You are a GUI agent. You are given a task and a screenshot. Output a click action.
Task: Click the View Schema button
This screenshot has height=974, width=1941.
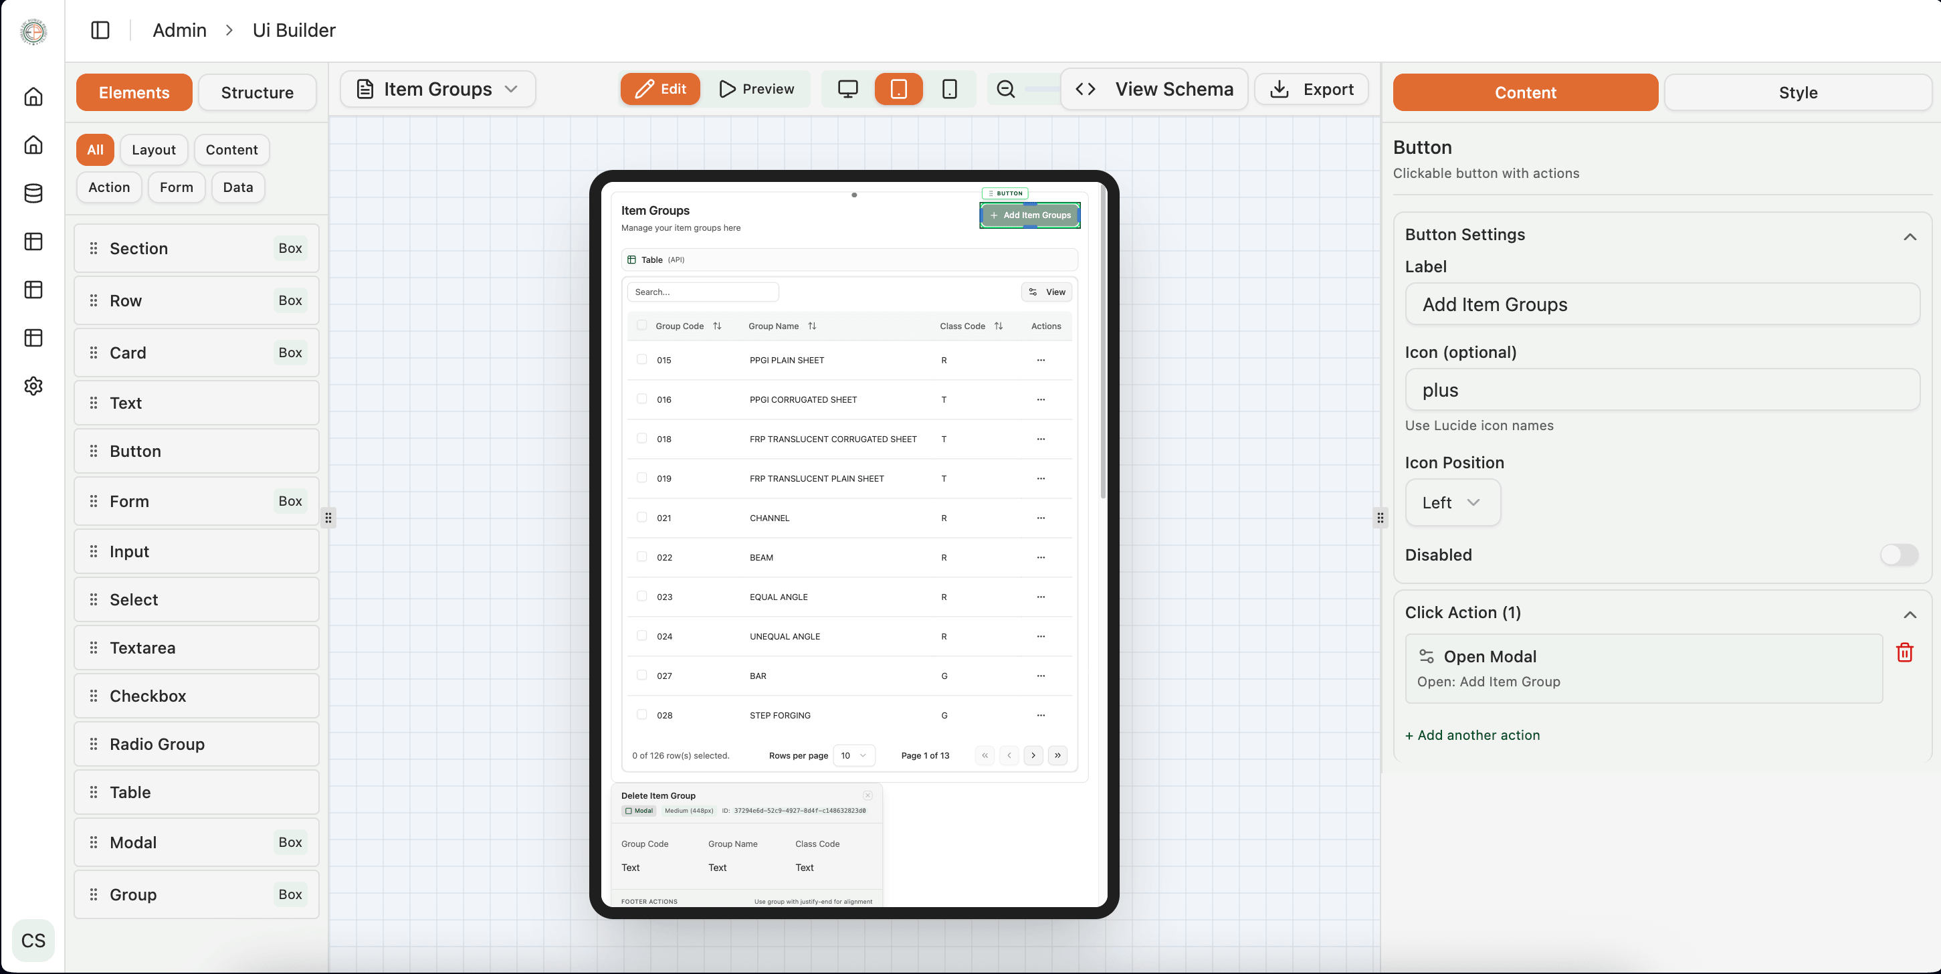1154,89
